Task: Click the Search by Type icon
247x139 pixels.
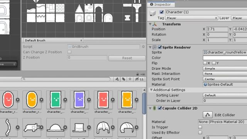Action: [x=117, y=79]
